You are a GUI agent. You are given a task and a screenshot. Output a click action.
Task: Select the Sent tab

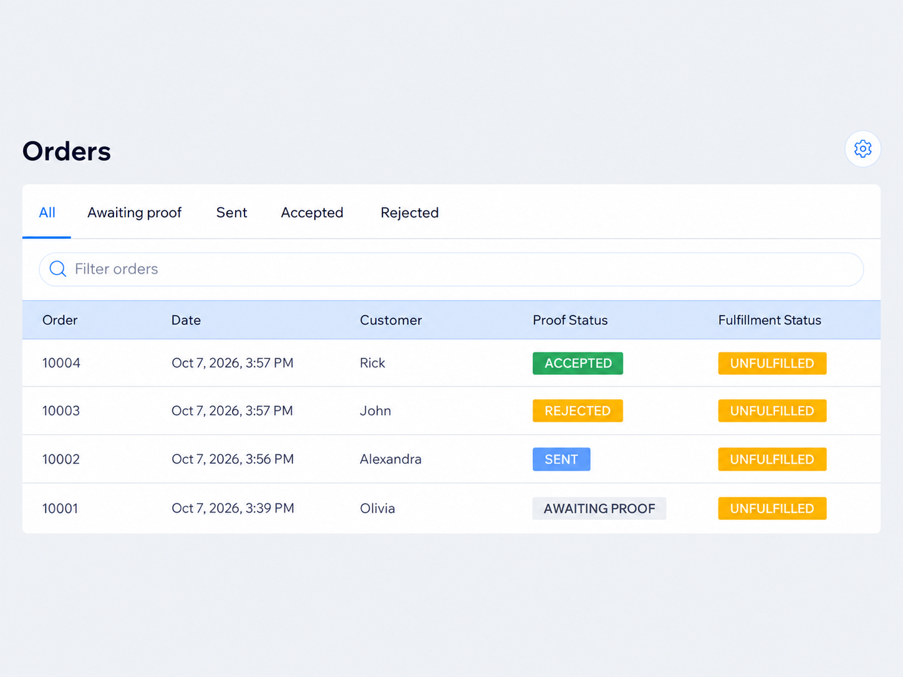point(231,213)
